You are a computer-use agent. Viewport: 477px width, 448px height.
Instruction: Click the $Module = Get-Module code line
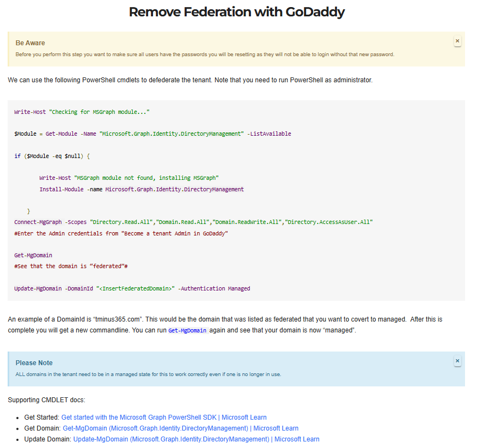coord(152,134)
